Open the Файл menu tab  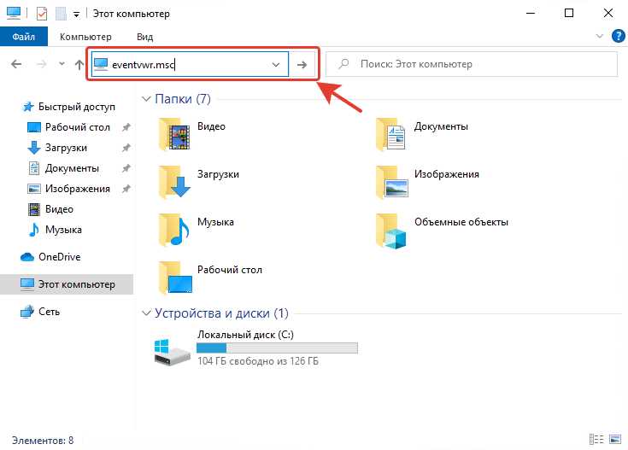[24, 37]
